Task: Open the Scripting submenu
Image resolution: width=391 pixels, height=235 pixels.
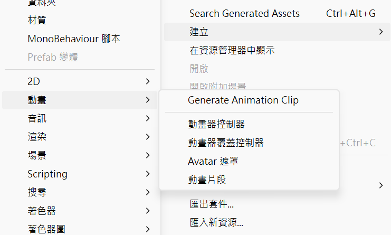Action: [80, 174]
